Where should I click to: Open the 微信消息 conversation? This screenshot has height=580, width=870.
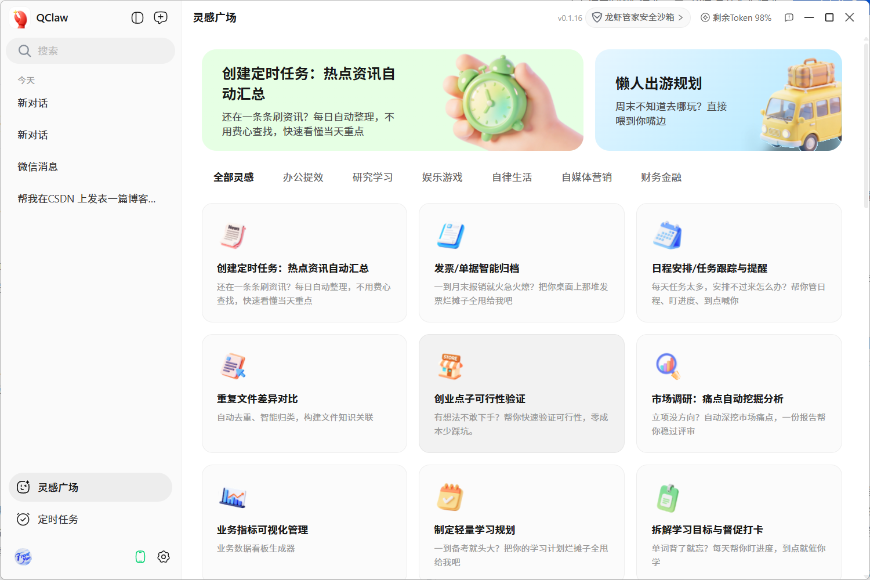coord(90,167)
